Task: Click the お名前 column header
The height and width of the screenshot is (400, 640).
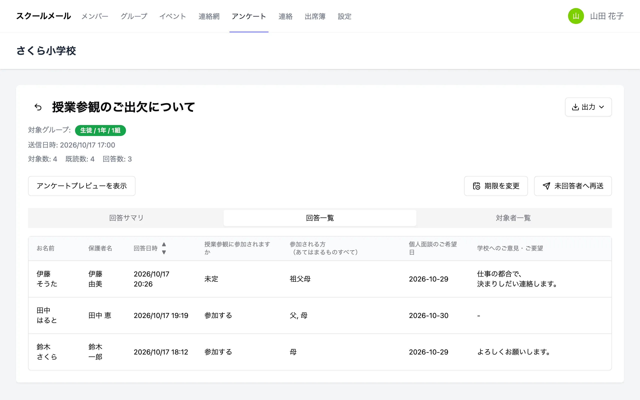Action: coord(45,248)
